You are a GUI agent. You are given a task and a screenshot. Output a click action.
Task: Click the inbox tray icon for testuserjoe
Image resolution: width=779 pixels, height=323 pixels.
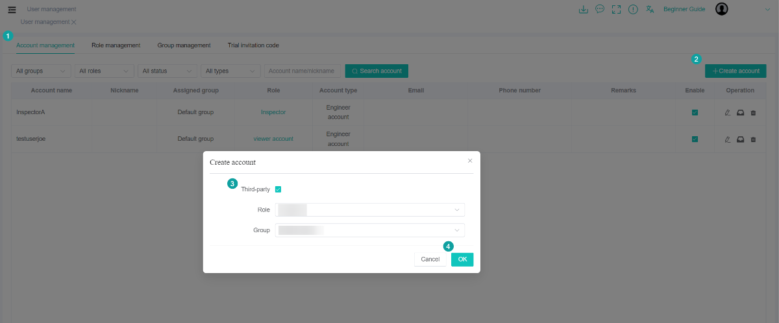[x=740, y=139]
